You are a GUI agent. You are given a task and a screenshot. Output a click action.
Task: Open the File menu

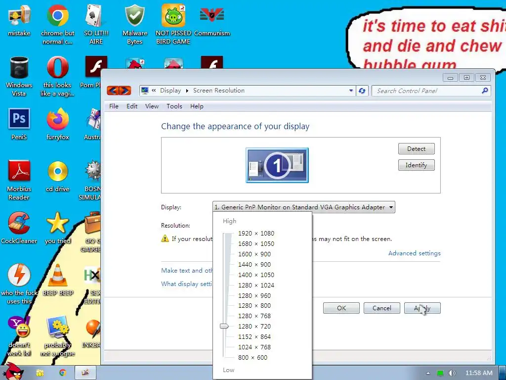(x=114, y=106)
